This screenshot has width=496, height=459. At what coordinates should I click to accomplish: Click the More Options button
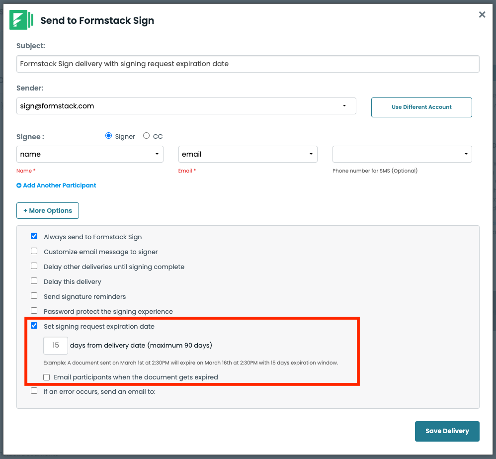pyautogui.click(x=48, y=210)
